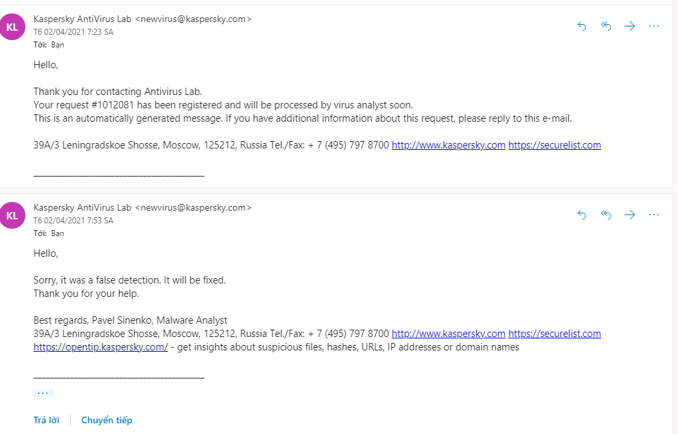
Task: Open securelist.com link in first email
Action: click(554, 145)
